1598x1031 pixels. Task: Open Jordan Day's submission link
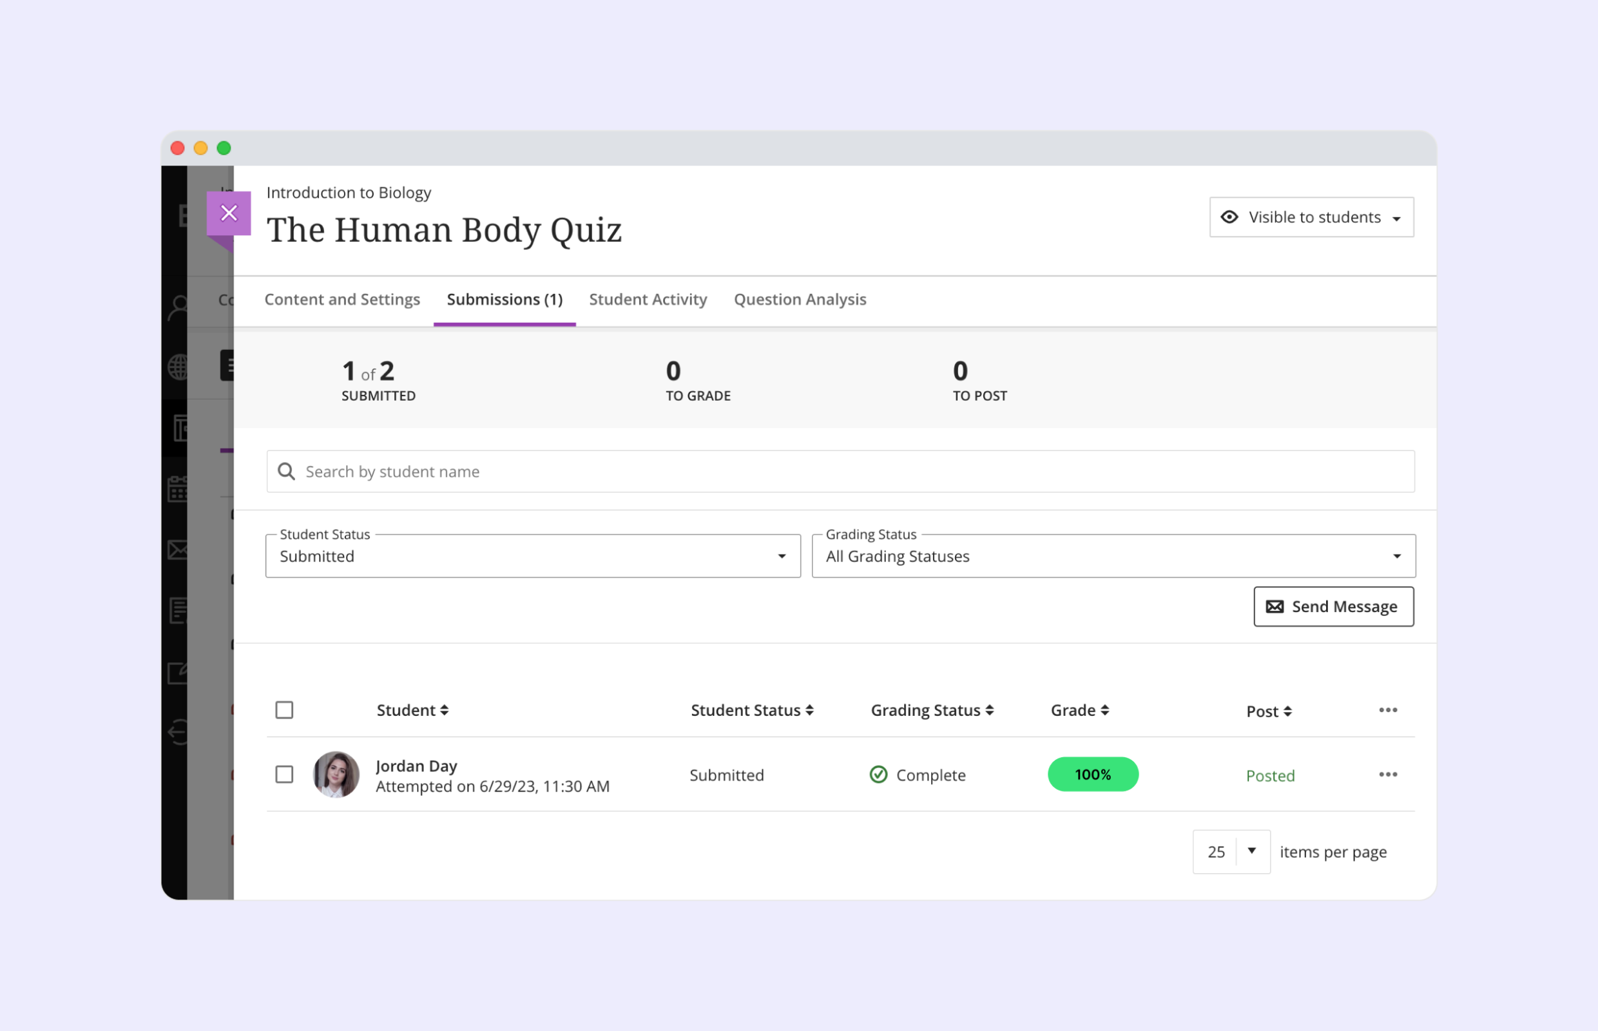tap(416, 766)
